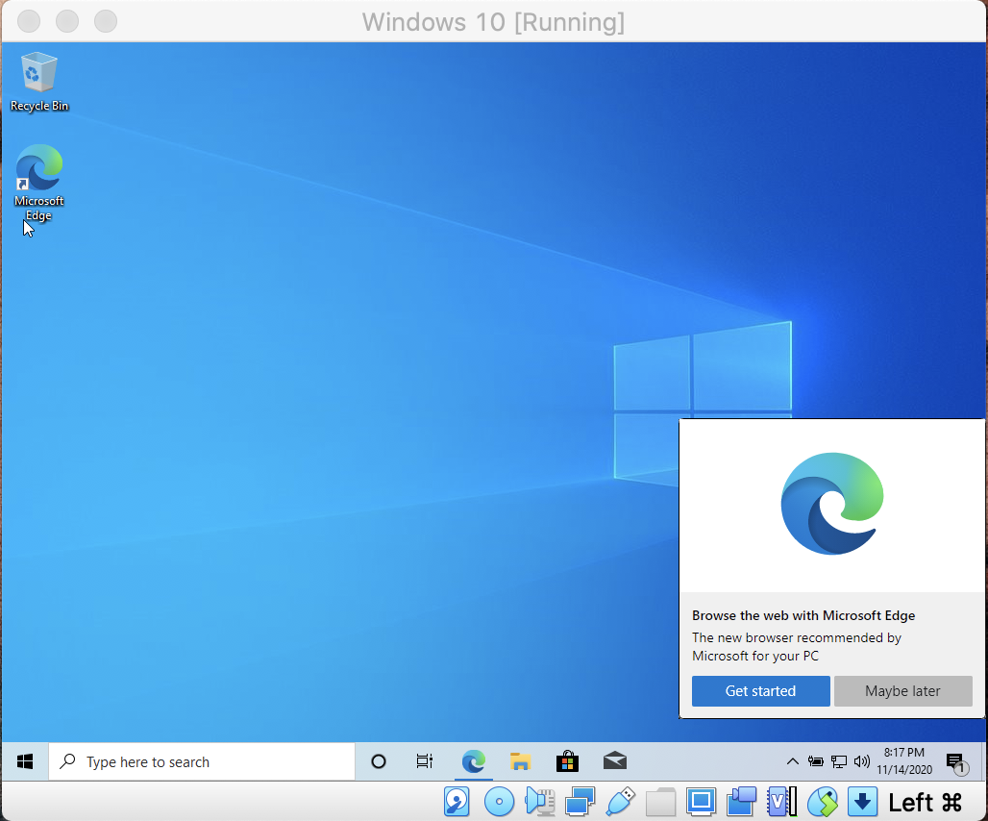
Task: Click 'Get started' in Edge popup
Action: point(760,691)
